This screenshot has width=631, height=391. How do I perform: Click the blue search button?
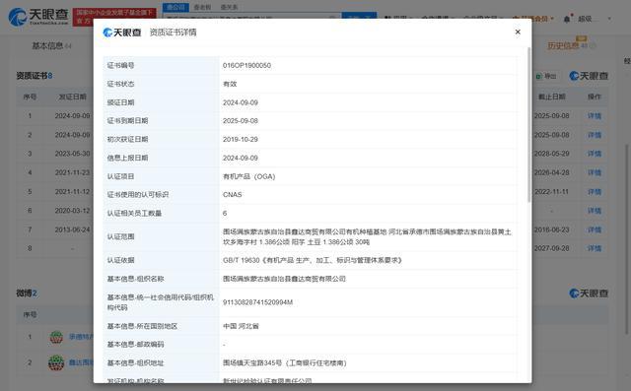(359, 16)
